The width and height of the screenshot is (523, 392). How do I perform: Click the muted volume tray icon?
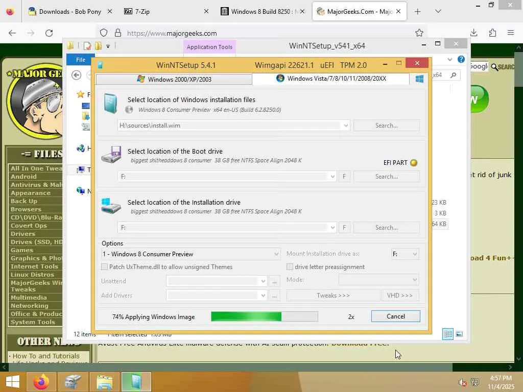(x=462, y=383)
